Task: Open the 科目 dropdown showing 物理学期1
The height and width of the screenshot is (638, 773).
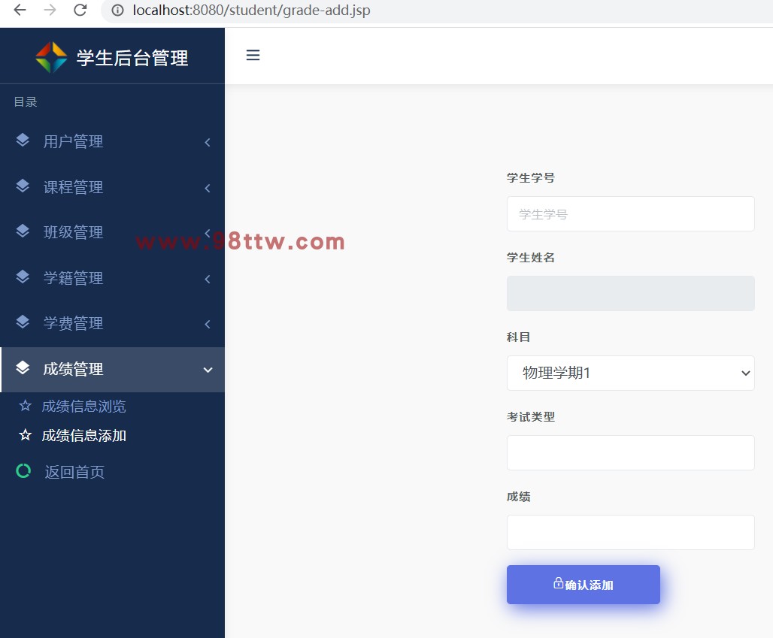Action: [631, 373]
